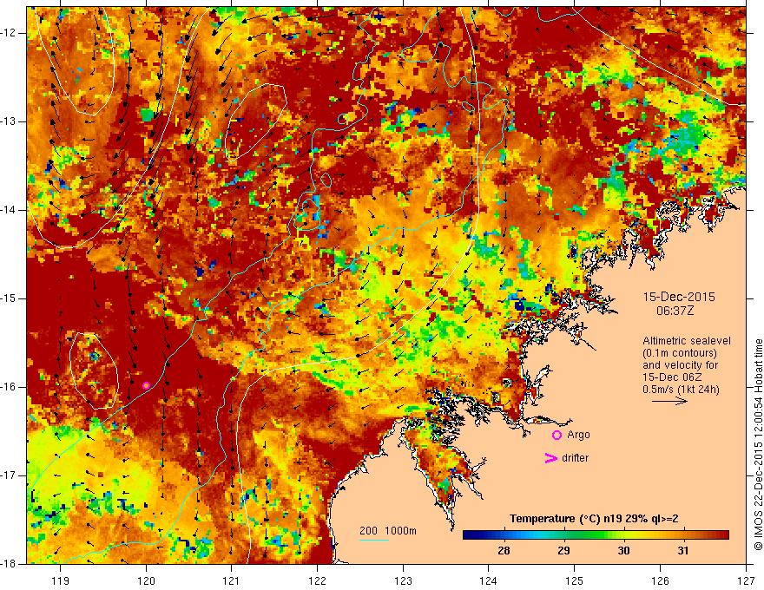Click the colorbar tick label 30
The width and height of the screenshot is (764, 590).
(623, 551)
